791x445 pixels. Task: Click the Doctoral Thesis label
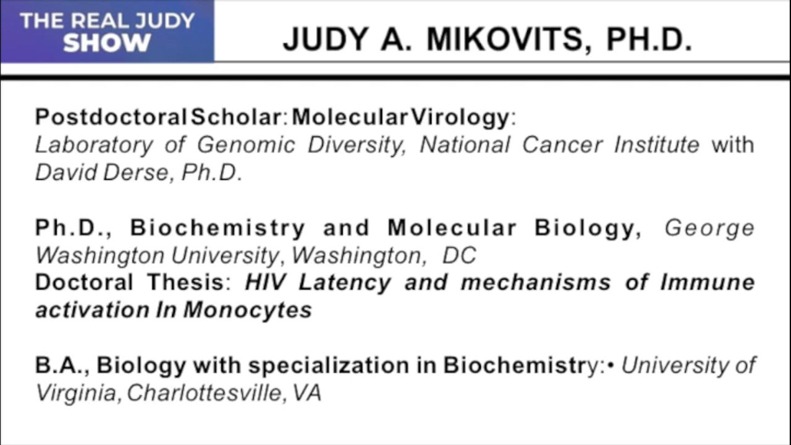[129, 282]
